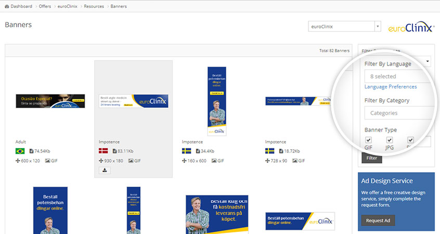Click image icon under 34.4Kb banner
This screenshot has height=234, width=440.
click(214, 161)
